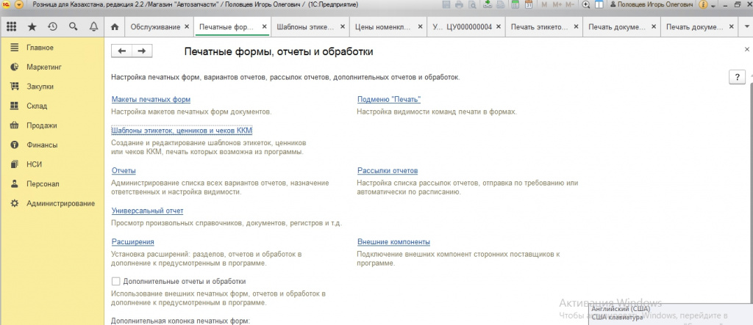753x325 pixels.
Task: Click the M- memory button
Action: [x=570, y=5]
